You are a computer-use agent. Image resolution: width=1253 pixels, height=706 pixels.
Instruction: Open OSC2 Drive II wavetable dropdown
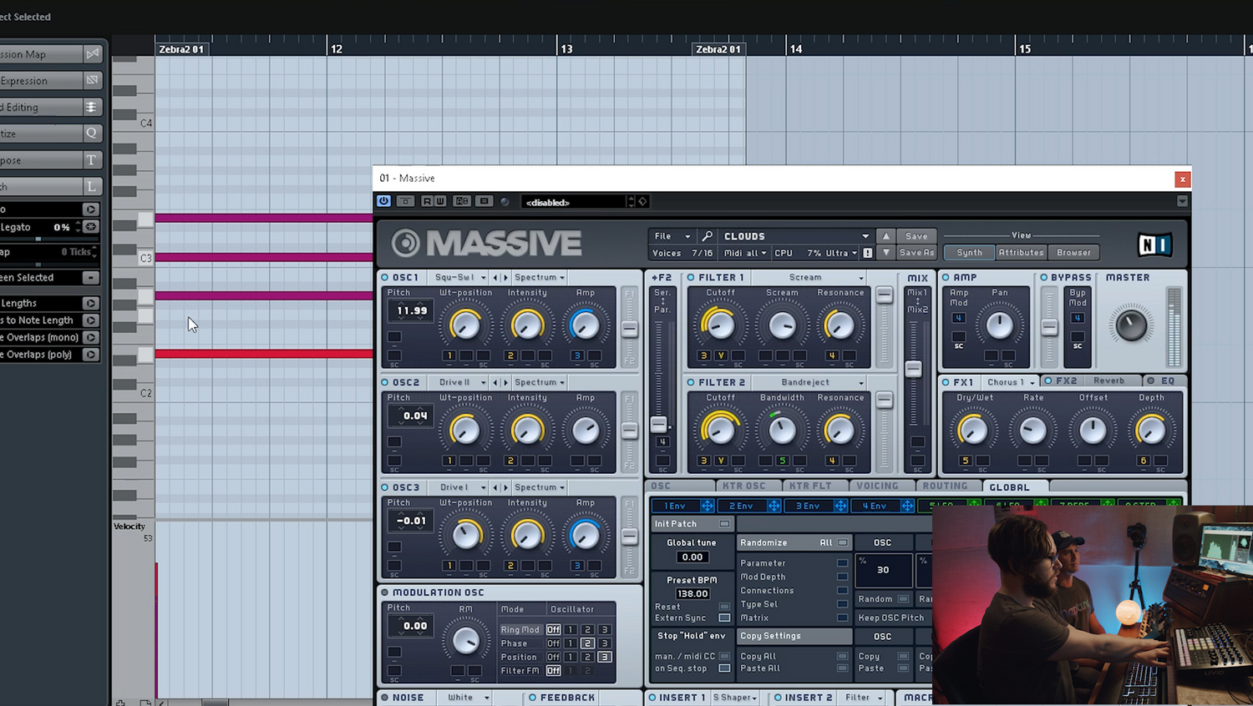pos(460,382)
